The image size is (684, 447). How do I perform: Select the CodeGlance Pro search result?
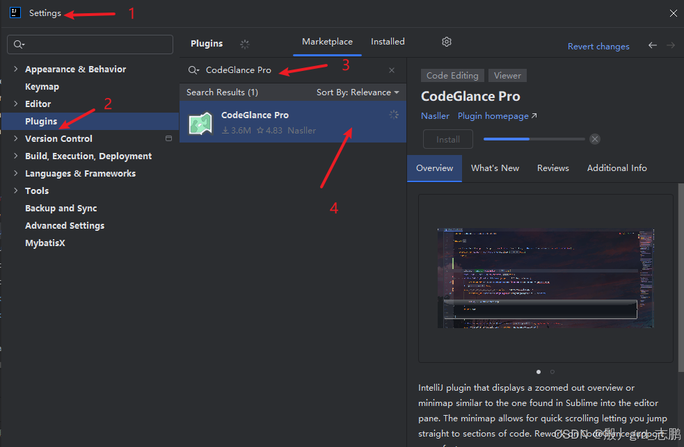coord(293,122)
